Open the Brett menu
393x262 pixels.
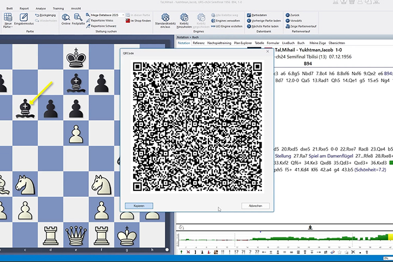[x=9, y=9]
